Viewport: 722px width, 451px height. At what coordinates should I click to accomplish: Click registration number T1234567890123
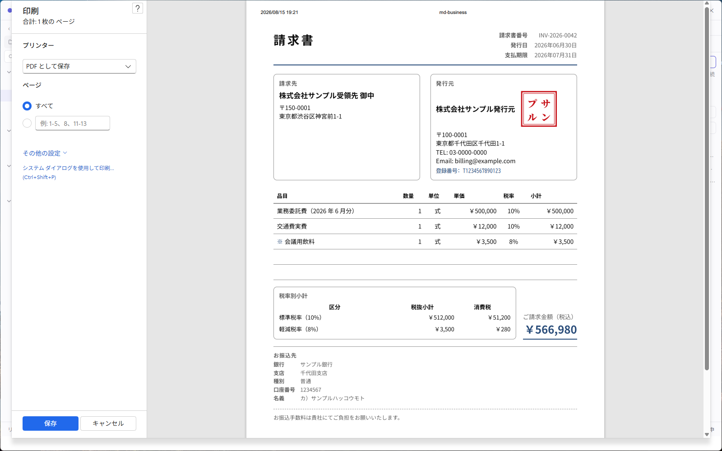[x=481, y=171]
